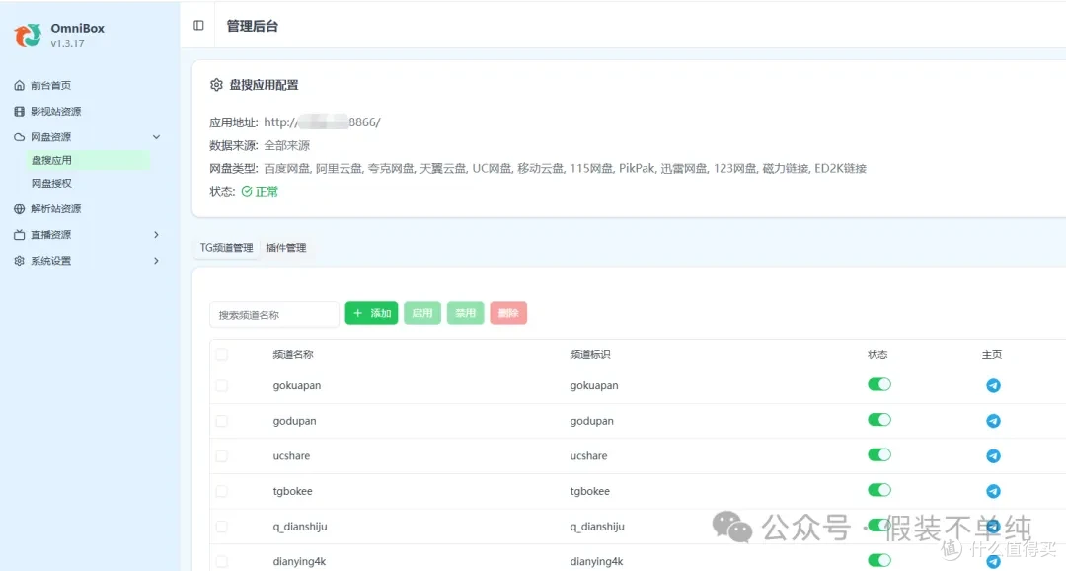1066x571 pixels.
Task: Click the globe icon beside 解析站资源
Action: tap(19, 208)
